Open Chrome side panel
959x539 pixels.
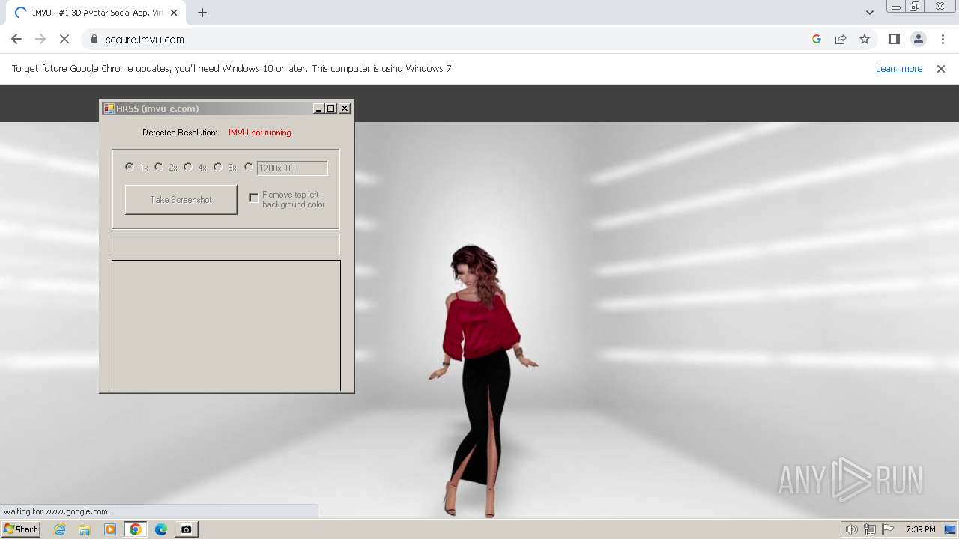coord(895,40)
